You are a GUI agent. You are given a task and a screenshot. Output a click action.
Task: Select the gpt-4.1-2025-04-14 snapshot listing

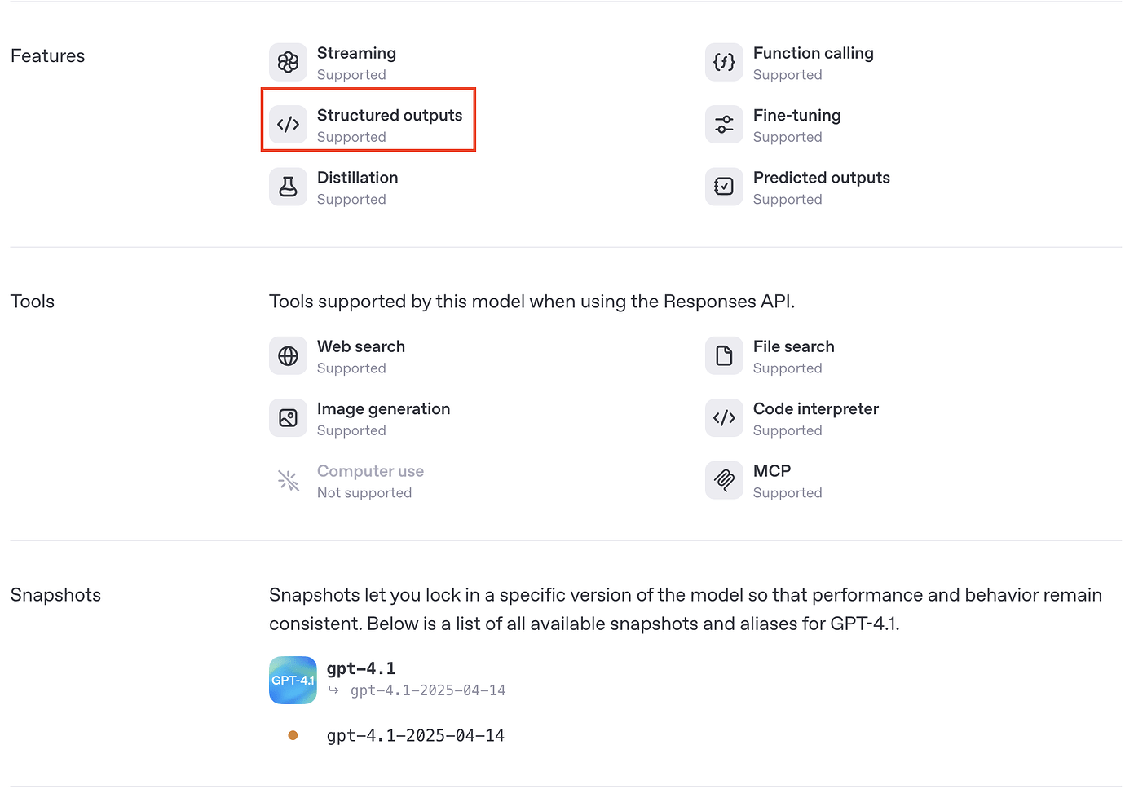416,734
